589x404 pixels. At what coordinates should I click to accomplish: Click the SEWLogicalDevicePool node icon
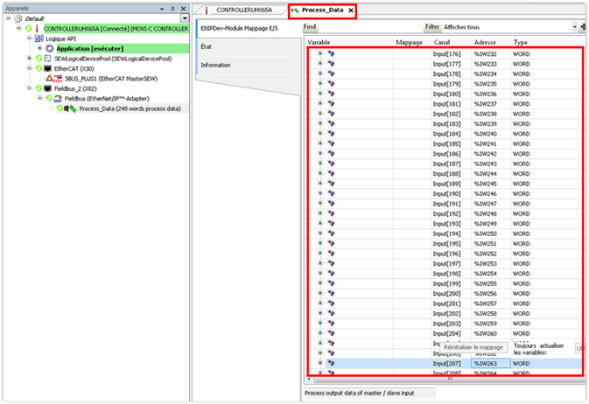(47, 59)
